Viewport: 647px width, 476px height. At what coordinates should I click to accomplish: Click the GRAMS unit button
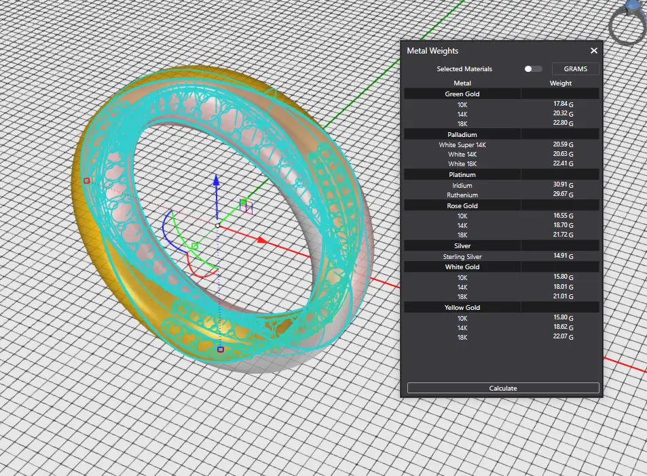pos(575,69)
